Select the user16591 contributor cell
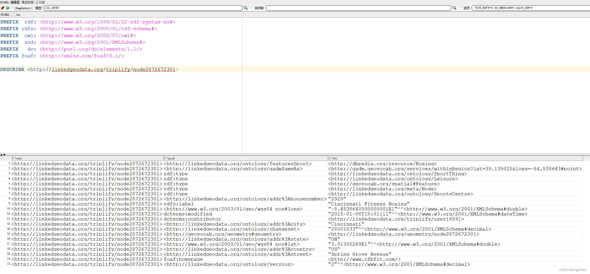The image size is (590, 274). [x=455, y=219]
